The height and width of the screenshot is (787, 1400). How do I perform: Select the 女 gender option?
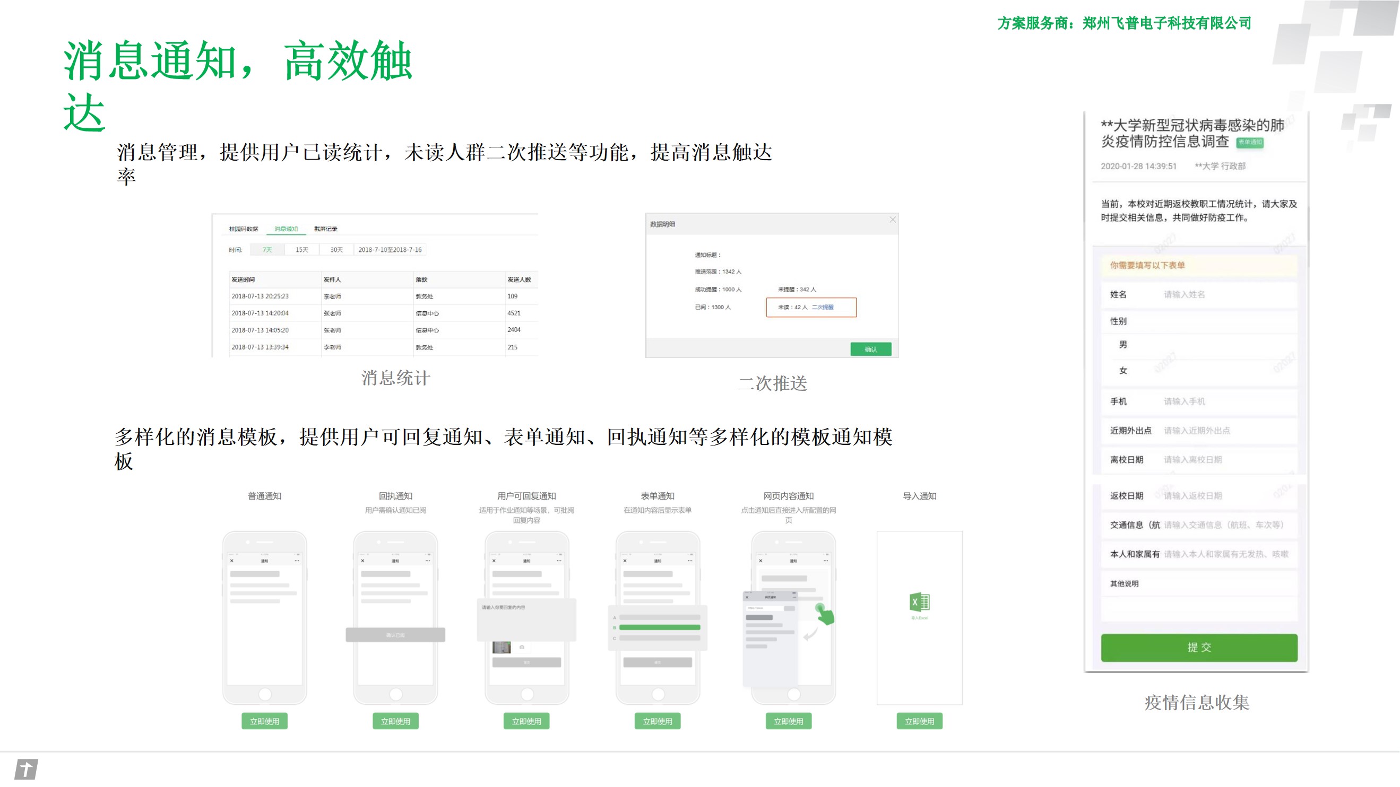(1123, 370)
